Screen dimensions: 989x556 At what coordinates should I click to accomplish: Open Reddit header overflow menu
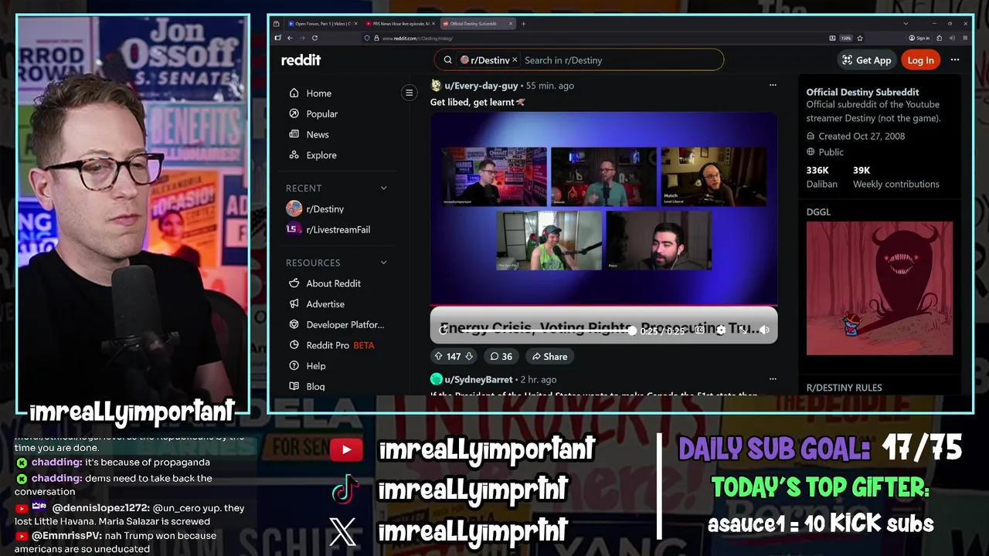pos(955,60)
